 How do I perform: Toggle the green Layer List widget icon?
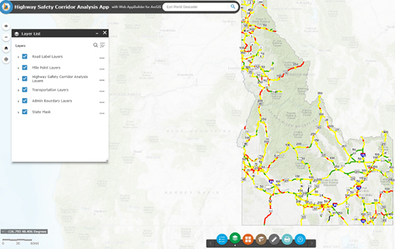(x=235, y=238)
